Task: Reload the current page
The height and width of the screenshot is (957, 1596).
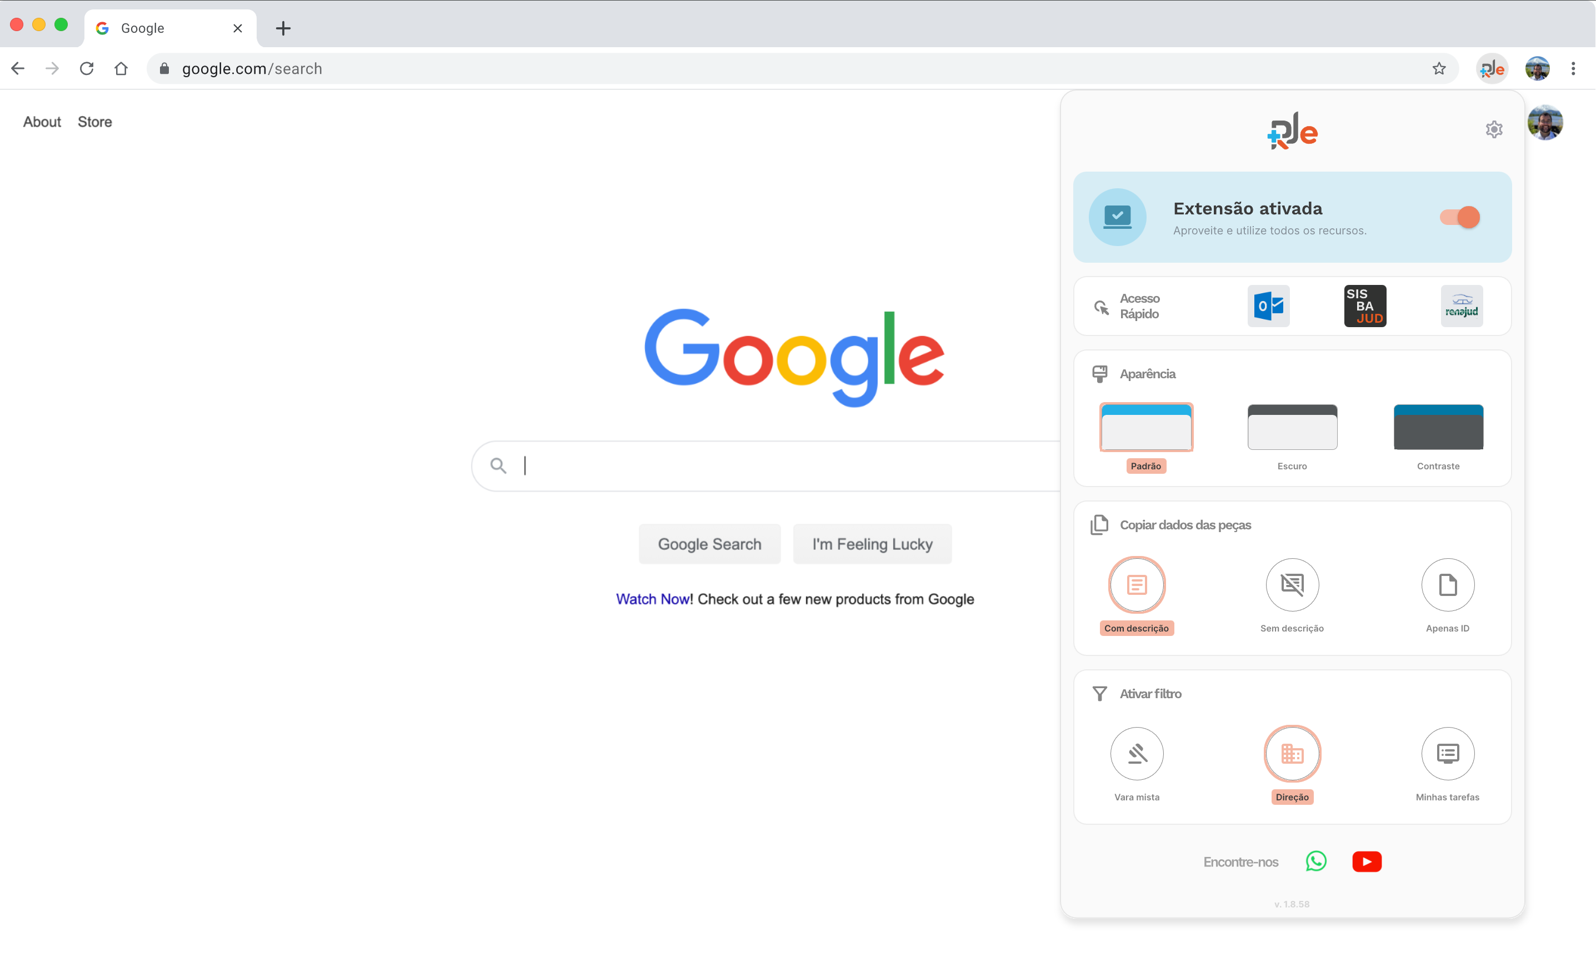Action: (87, 69)
